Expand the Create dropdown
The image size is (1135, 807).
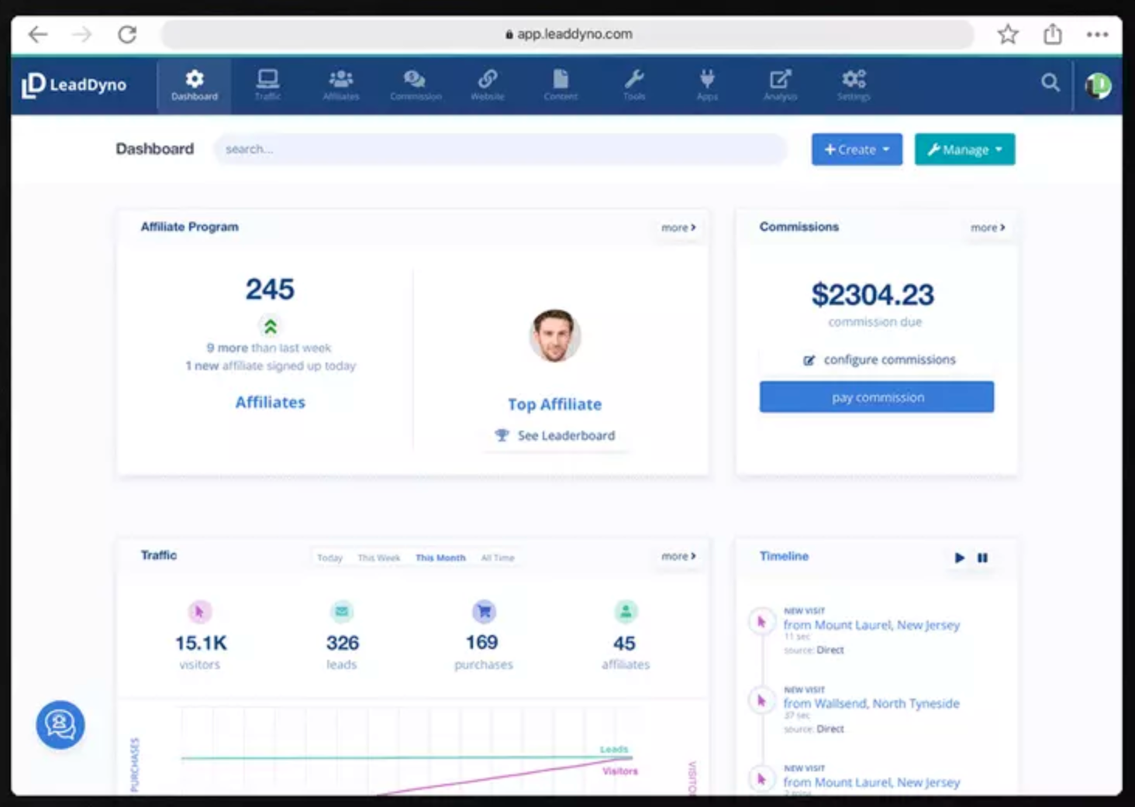point(857,149)
